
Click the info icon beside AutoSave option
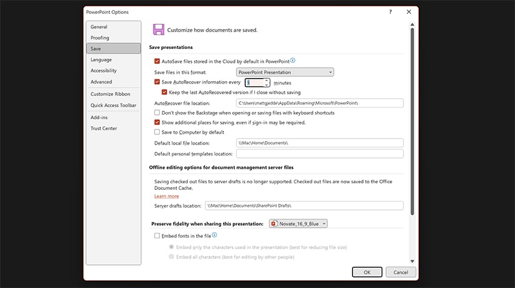(x=293, y=61)
